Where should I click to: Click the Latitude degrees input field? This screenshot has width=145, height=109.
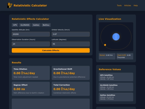[x=71, y=44]
